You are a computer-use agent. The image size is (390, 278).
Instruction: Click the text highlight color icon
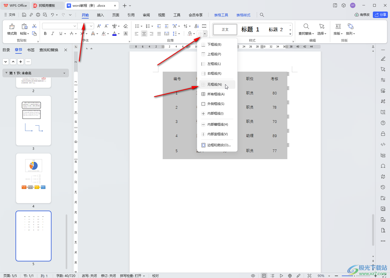104,34
